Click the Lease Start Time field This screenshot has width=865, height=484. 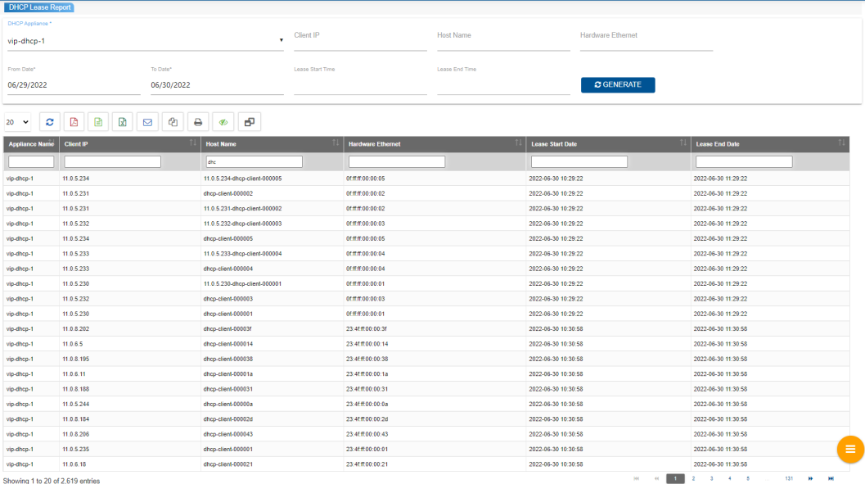360,85
